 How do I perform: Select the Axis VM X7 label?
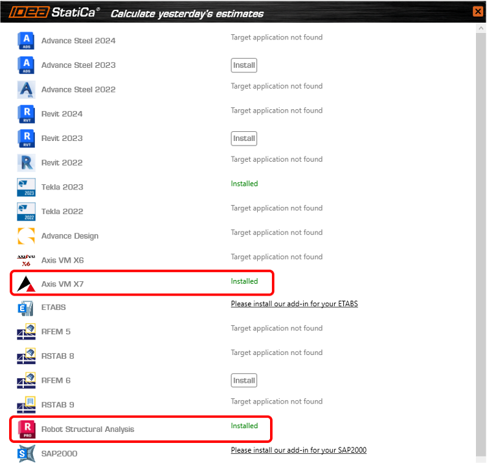62,284
